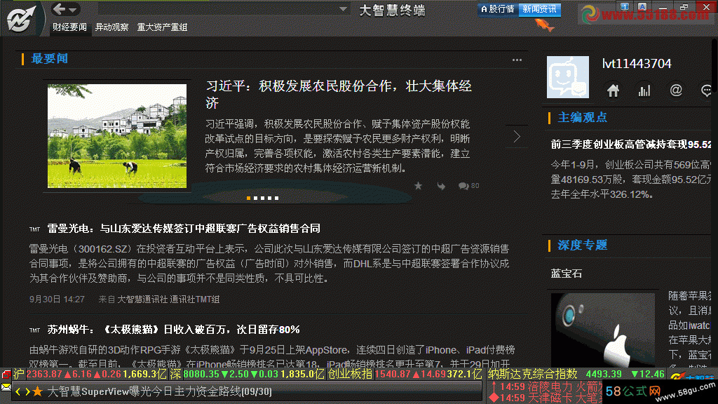Click the TMT tag beside 雷曼光电

point(34,229)
